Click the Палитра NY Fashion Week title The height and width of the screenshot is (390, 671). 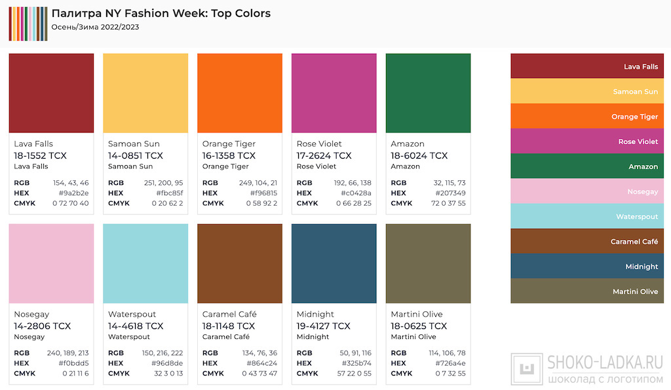pyautogui.click(x=161, y=14)
